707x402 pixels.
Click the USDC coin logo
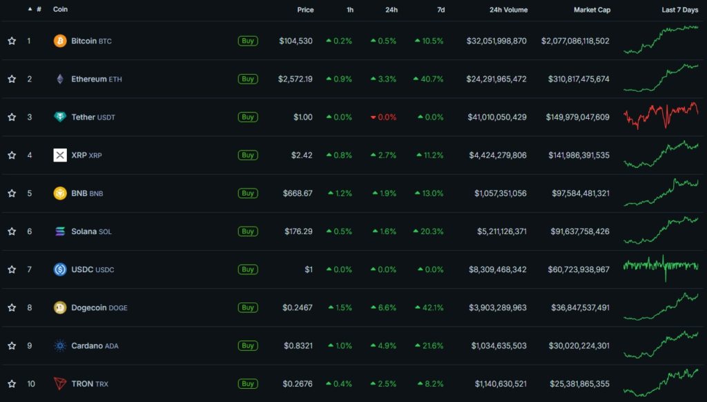point(61,269)
